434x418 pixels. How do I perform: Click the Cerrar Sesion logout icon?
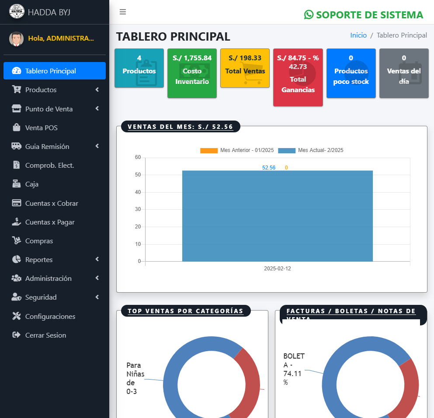17,335
